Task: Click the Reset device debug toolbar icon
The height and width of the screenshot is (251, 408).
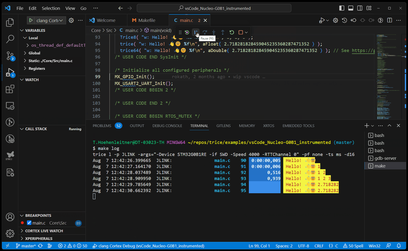Action: click(x=187, y=32)
